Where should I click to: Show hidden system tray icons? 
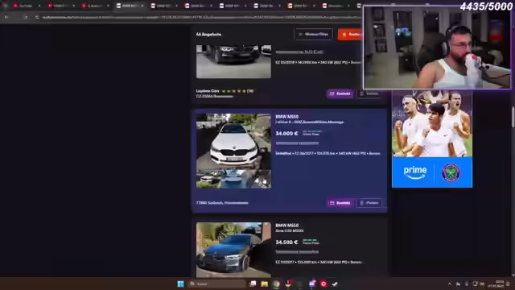(449, 284)
